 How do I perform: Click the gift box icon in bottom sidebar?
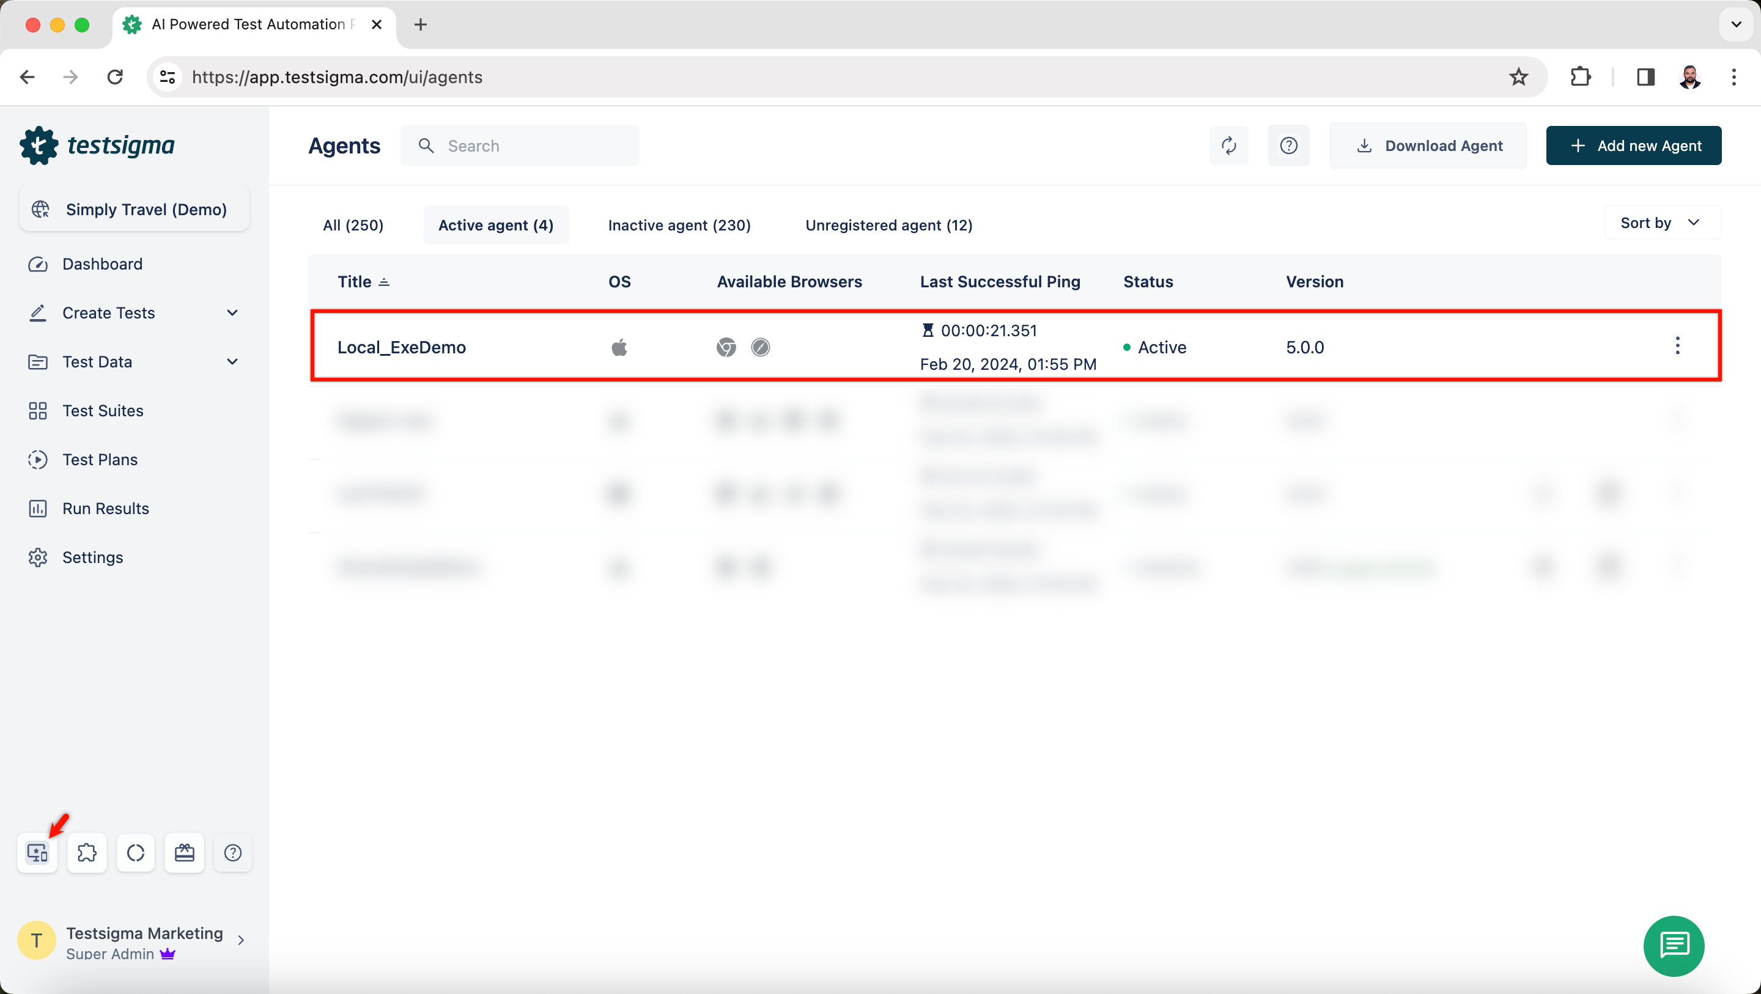click(185, 853)
